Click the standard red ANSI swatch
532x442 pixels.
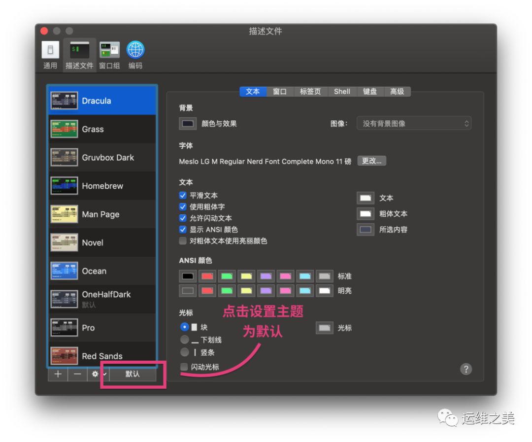click(x=207, y=276)
